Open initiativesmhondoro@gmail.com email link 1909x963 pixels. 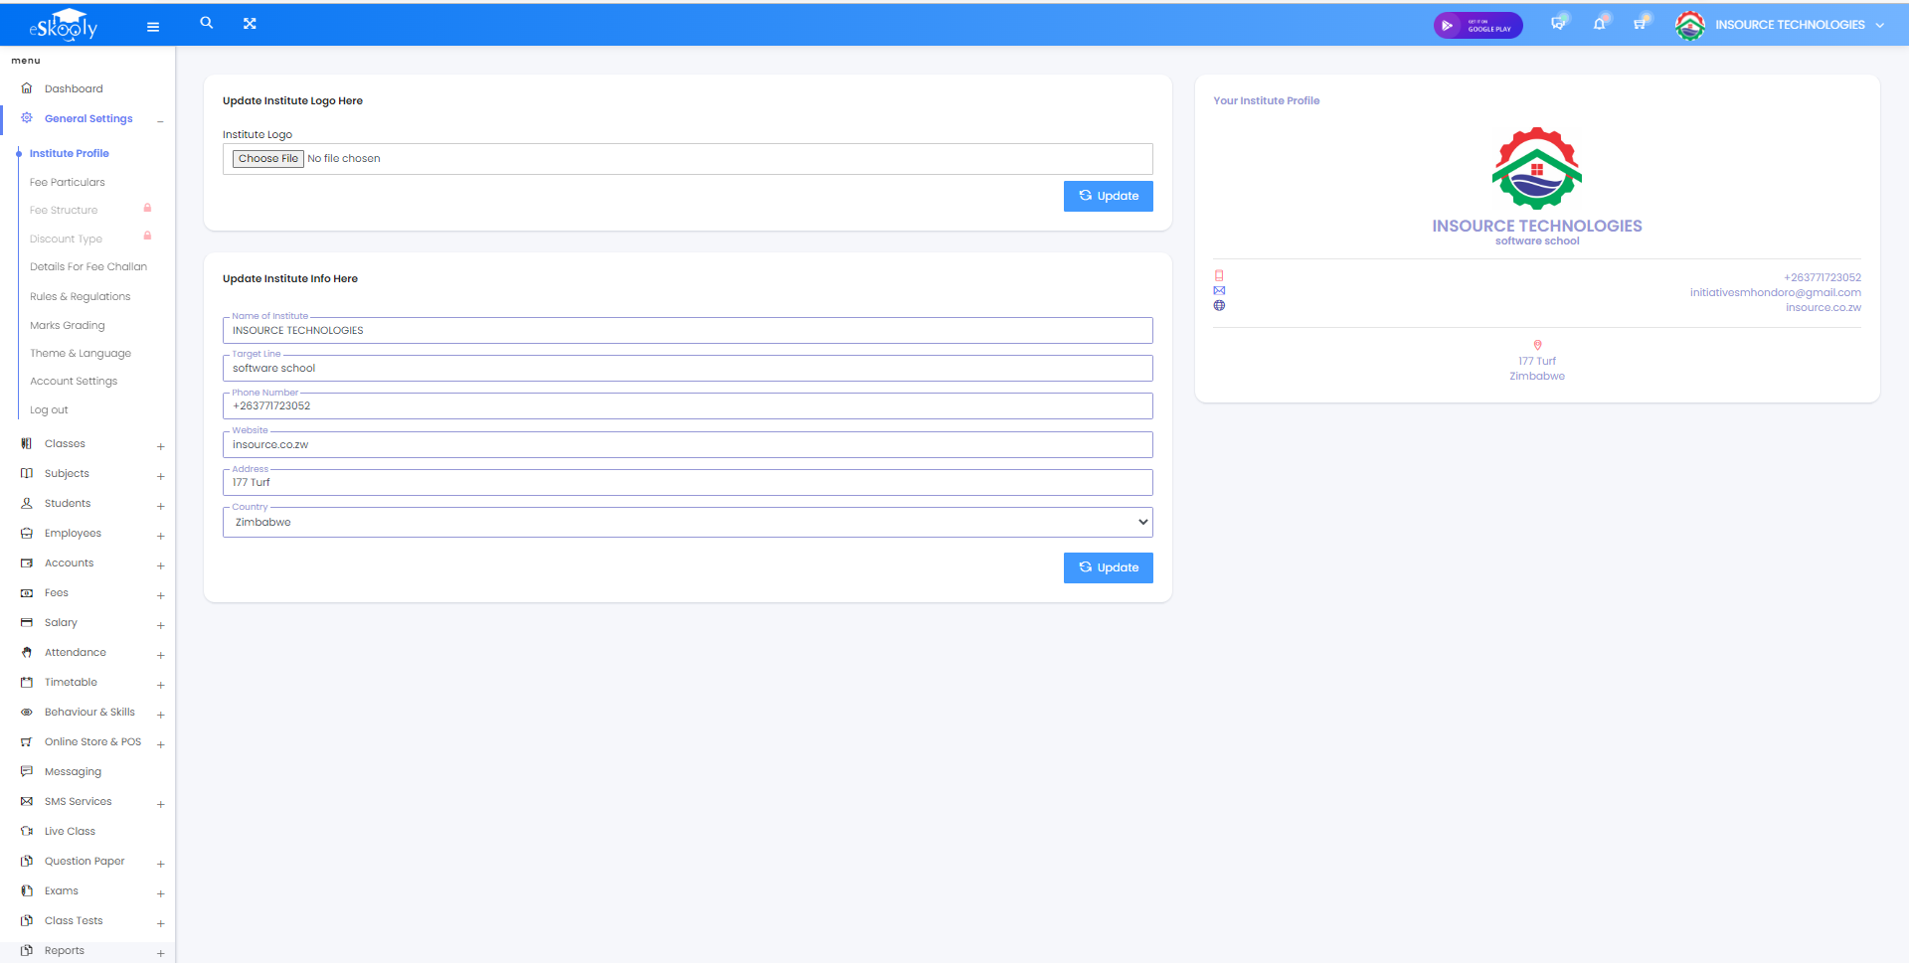pyautogui.click(x=1775, y=292)
